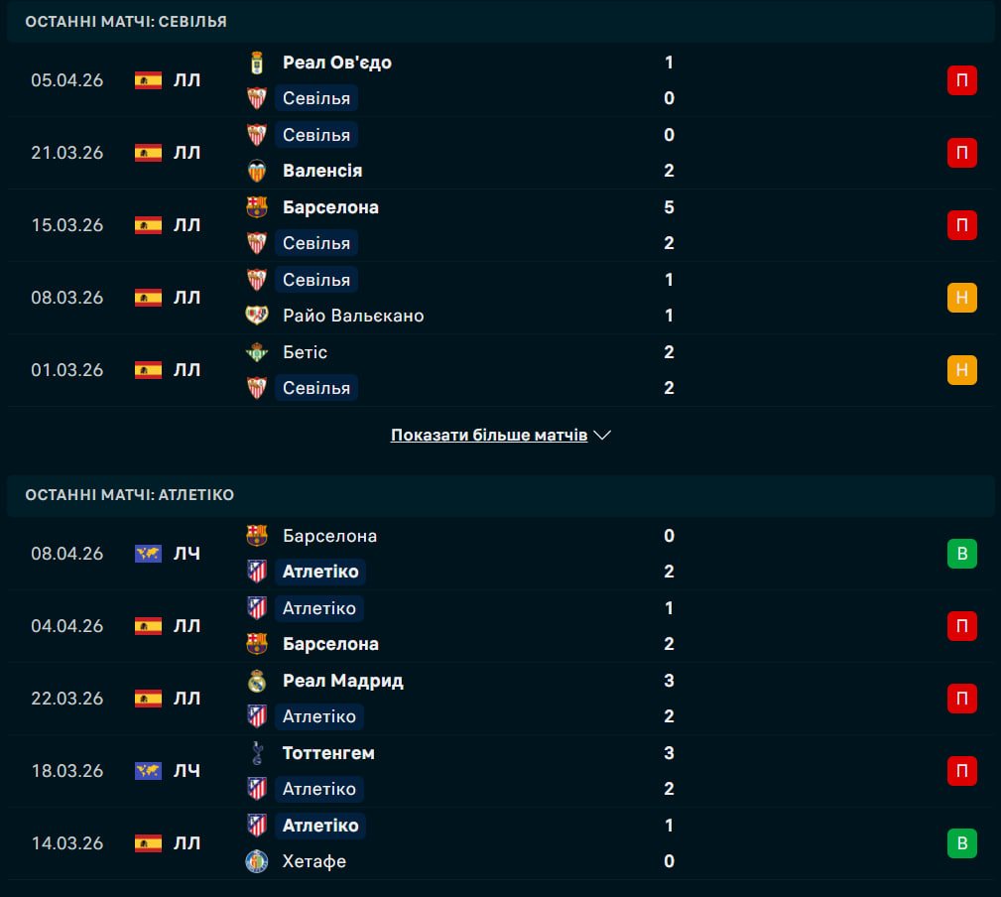
Task: Click the Betis club crest icon
Action: pyautogui.click(x=257, y=352)
